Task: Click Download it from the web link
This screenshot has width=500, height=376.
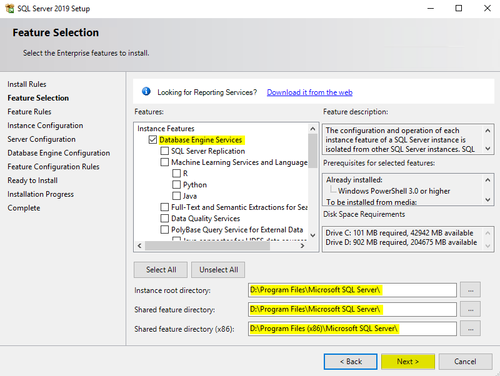Action: (309, 92)
